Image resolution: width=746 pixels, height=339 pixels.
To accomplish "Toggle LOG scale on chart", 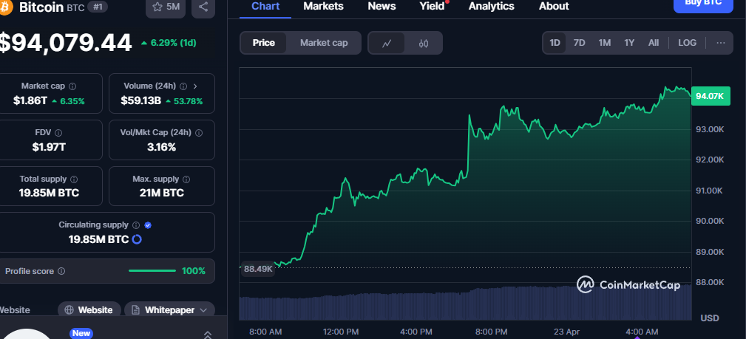I will coord(687,43).
